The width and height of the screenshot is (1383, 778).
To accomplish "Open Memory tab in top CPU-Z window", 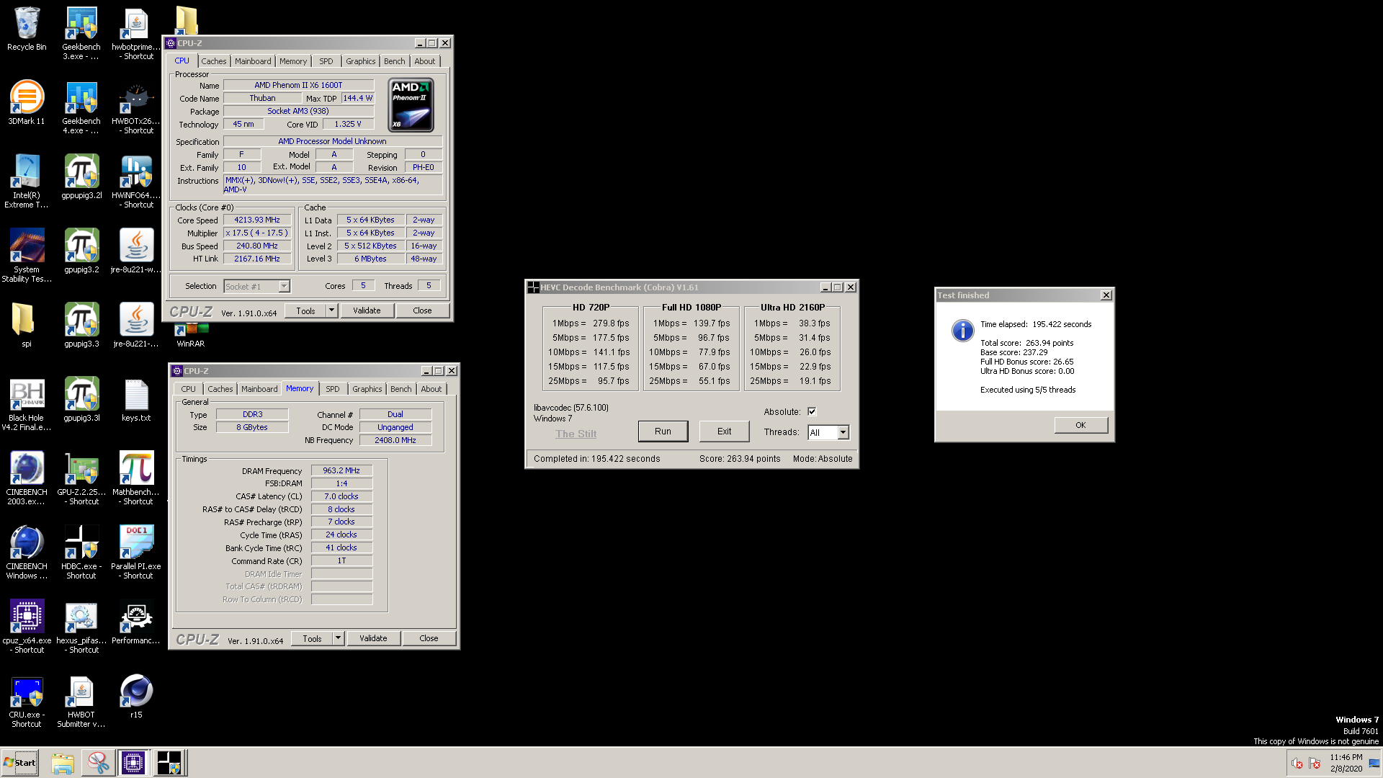I will 293,61.
